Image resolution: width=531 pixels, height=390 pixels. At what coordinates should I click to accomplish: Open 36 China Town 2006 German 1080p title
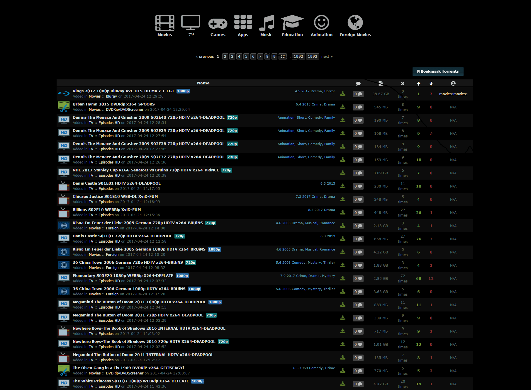point(129,289)
